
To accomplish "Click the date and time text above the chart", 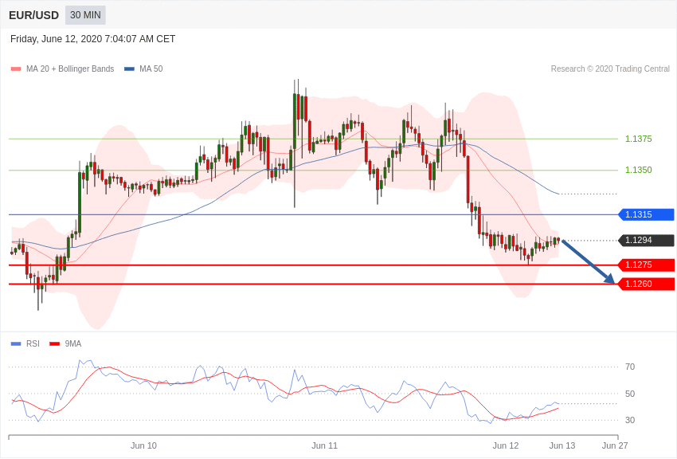I will tap(93, 39).
